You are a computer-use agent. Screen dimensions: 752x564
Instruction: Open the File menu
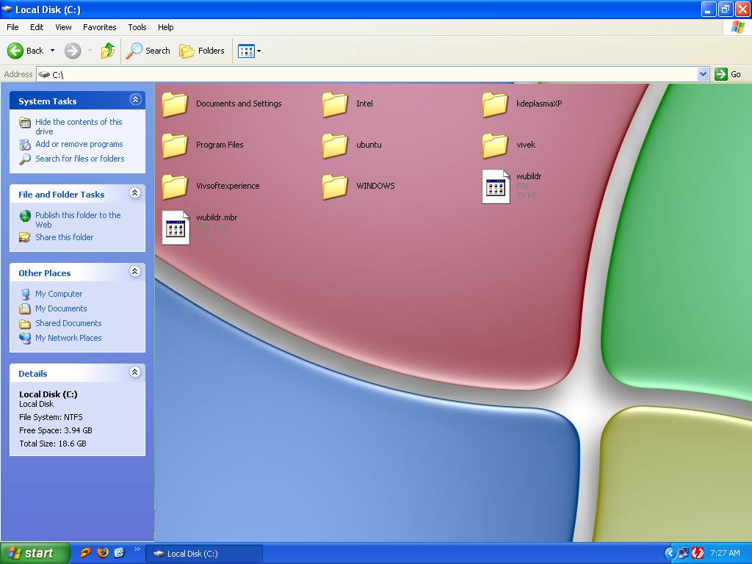point(12,27)
